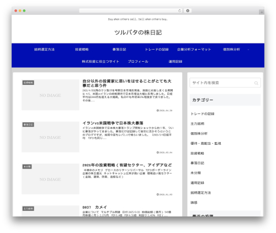Image resolution: width=276 pixels, height=233 pixels.
Task: Click the search magnifier icon in the sidebar
Action: (256, 83)
